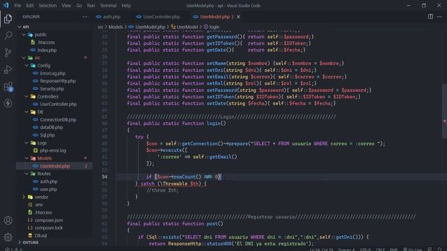Screen dimensions: 447x251
Task: Open Edit menu
Action: (30, 6)
